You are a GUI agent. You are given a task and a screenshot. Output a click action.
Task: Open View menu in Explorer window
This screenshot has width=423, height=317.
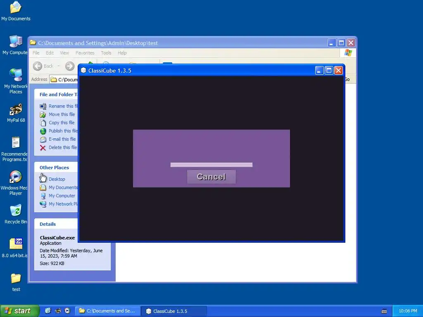[x=64, y=53]
